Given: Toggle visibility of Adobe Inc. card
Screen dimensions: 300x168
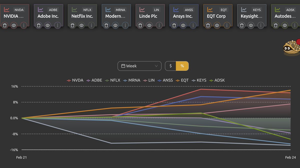Looking at the screenshot, I should tap(48, 25).
